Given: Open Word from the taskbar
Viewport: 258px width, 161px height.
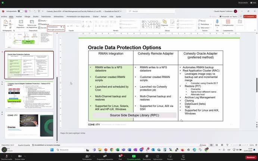Looking at the screenshot, I should (x=129, y=150).
